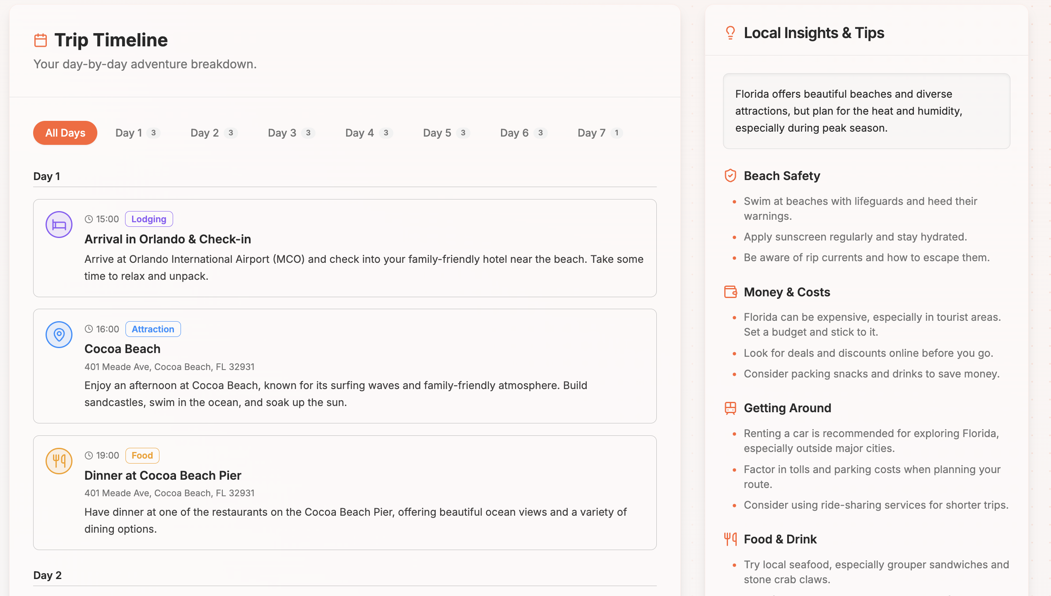Show the Day 4 itinerary tab
The image size is (1051, 596).
point(368,133)
